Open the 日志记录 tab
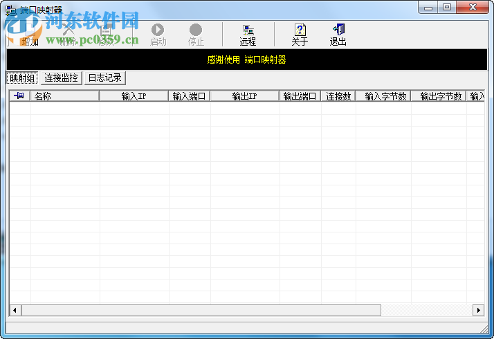Image resolution: width=494 pixels, height=339 pixels. 105,77
